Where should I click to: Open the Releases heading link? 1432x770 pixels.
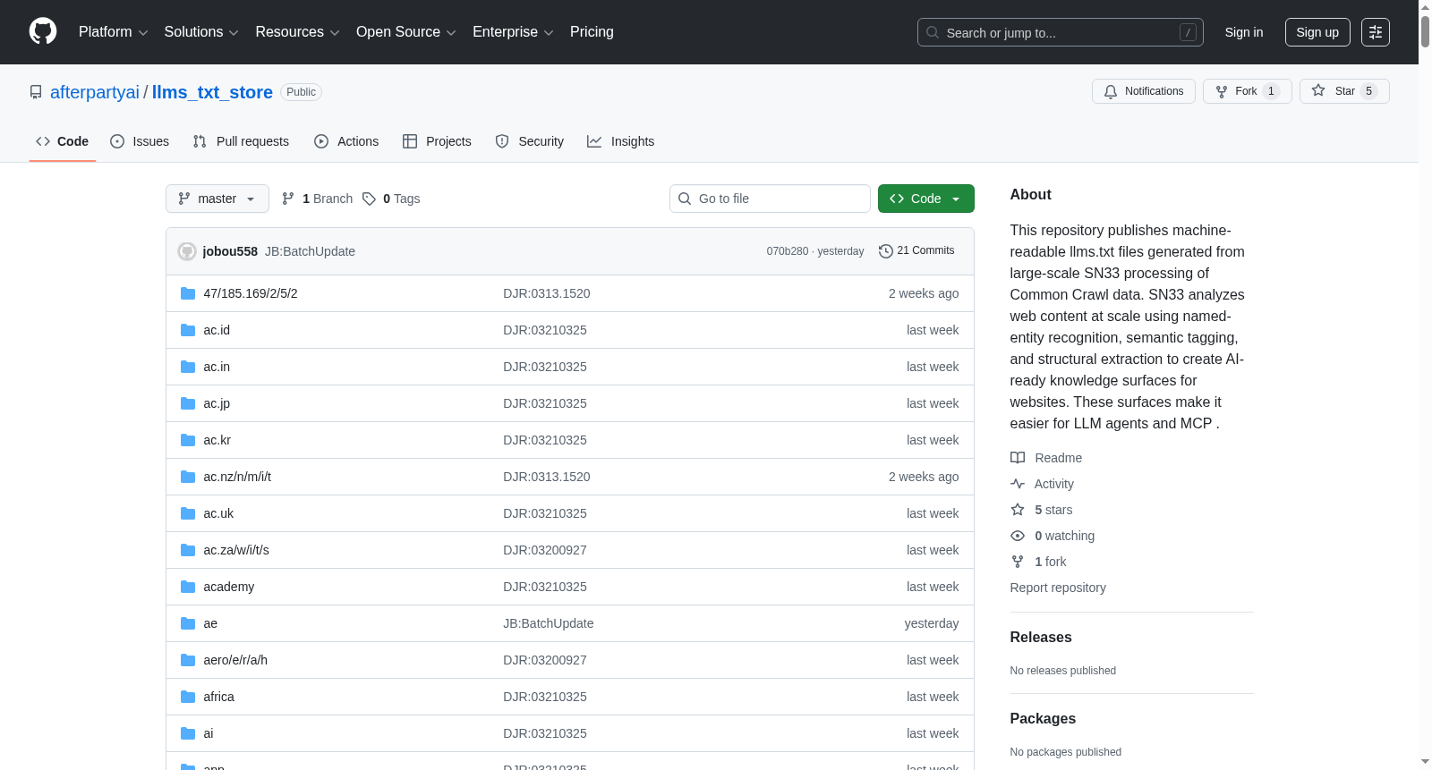click(1041, 638)
